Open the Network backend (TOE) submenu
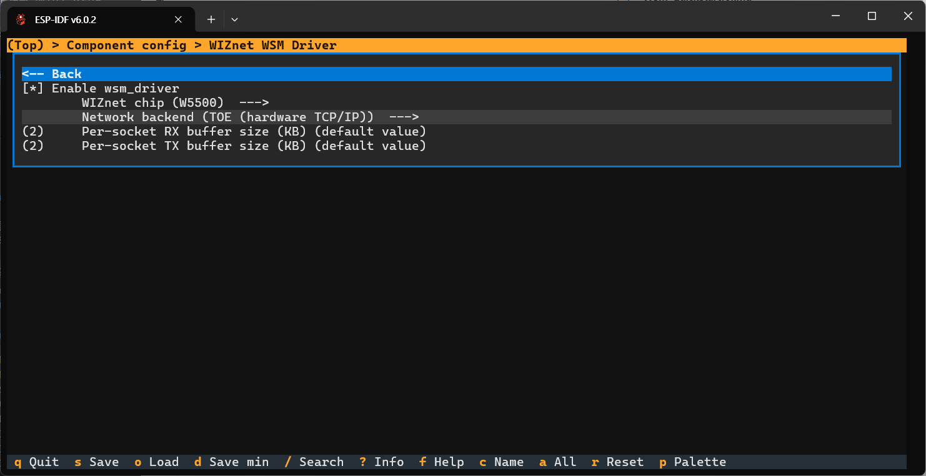This screenshot has height=476, width=926. [x=457, y=117]
